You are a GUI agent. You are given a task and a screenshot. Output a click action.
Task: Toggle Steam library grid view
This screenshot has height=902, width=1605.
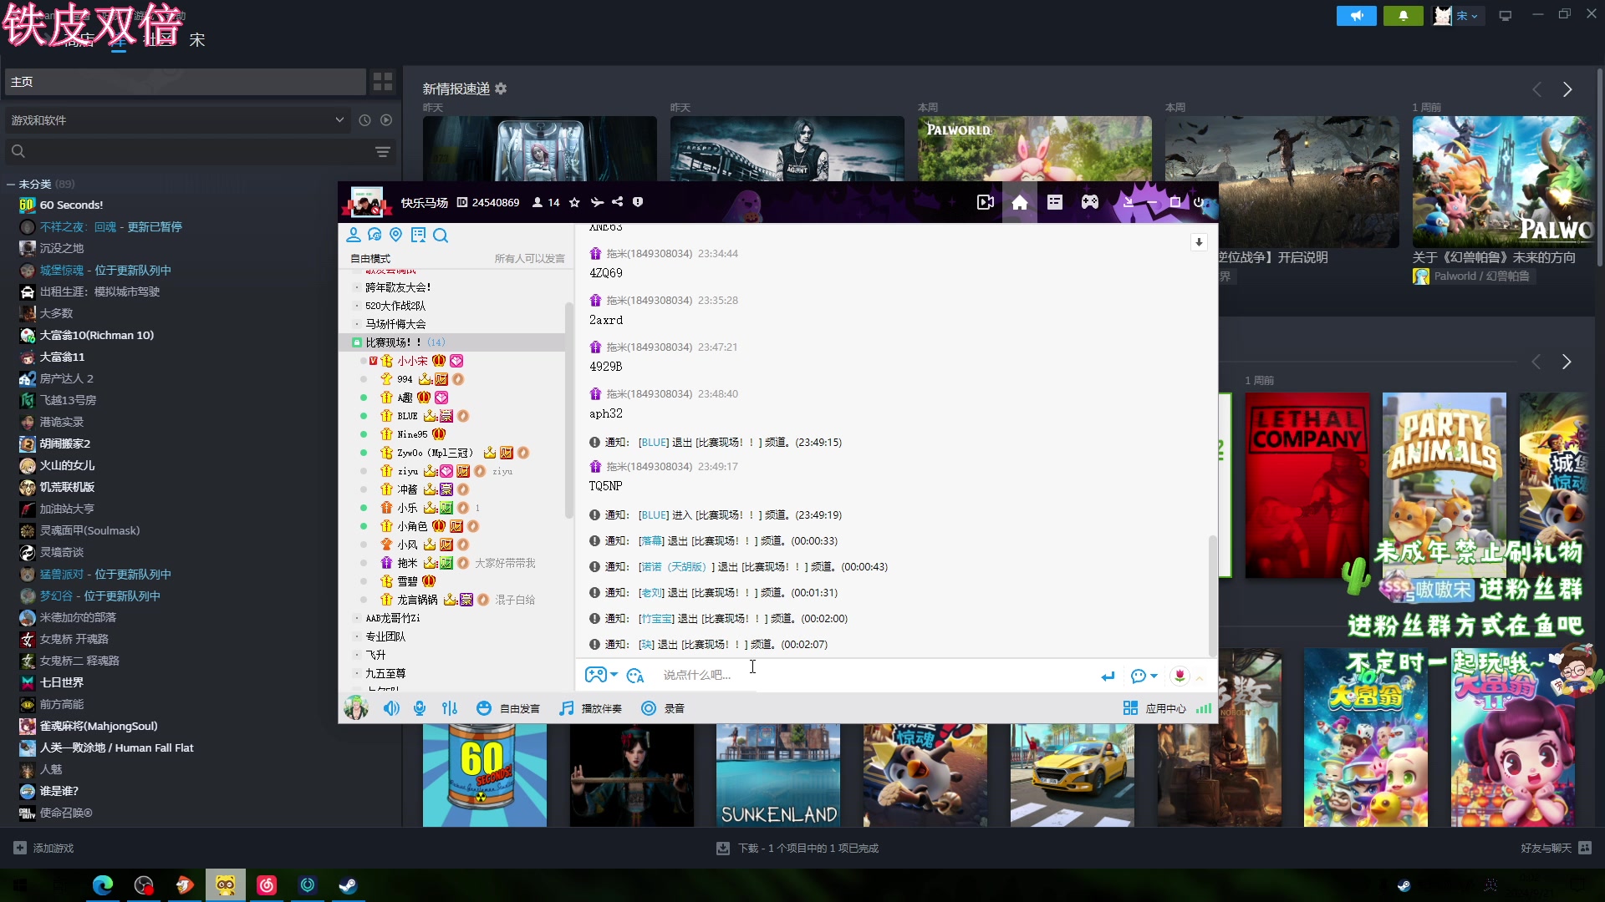tap(383, 81)
